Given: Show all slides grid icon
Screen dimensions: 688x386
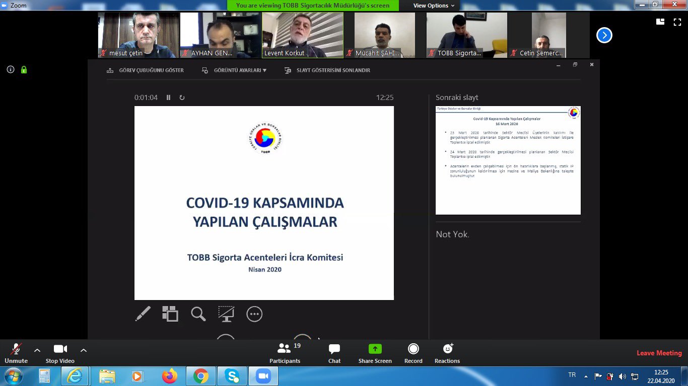Looking at the screenshot, I should [x=170, y=314].
